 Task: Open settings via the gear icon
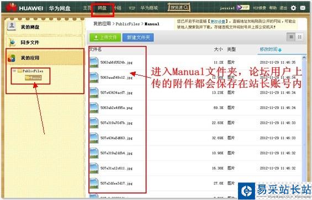click(x=293, y=8)
